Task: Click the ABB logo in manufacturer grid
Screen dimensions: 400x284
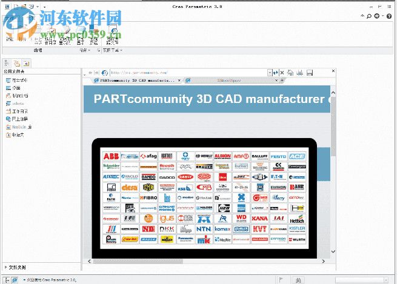Action: coord(111,156)
